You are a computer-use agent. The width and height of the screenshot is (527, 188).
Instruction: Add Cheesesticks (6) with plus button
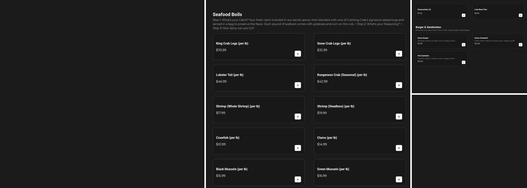point(463,15)
